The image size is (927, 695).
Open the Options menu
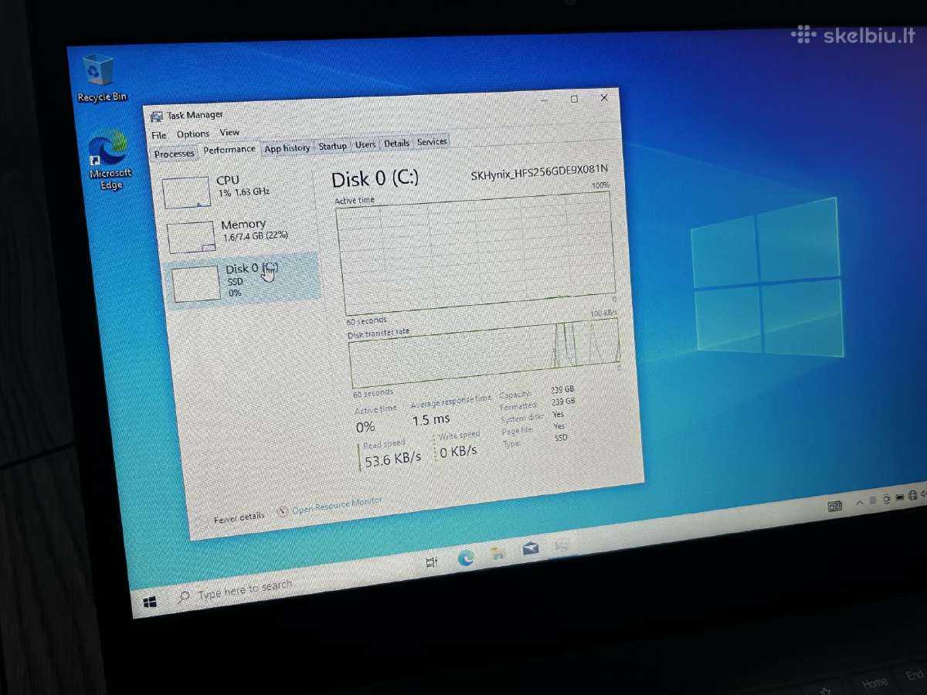(x=192, y=134)
